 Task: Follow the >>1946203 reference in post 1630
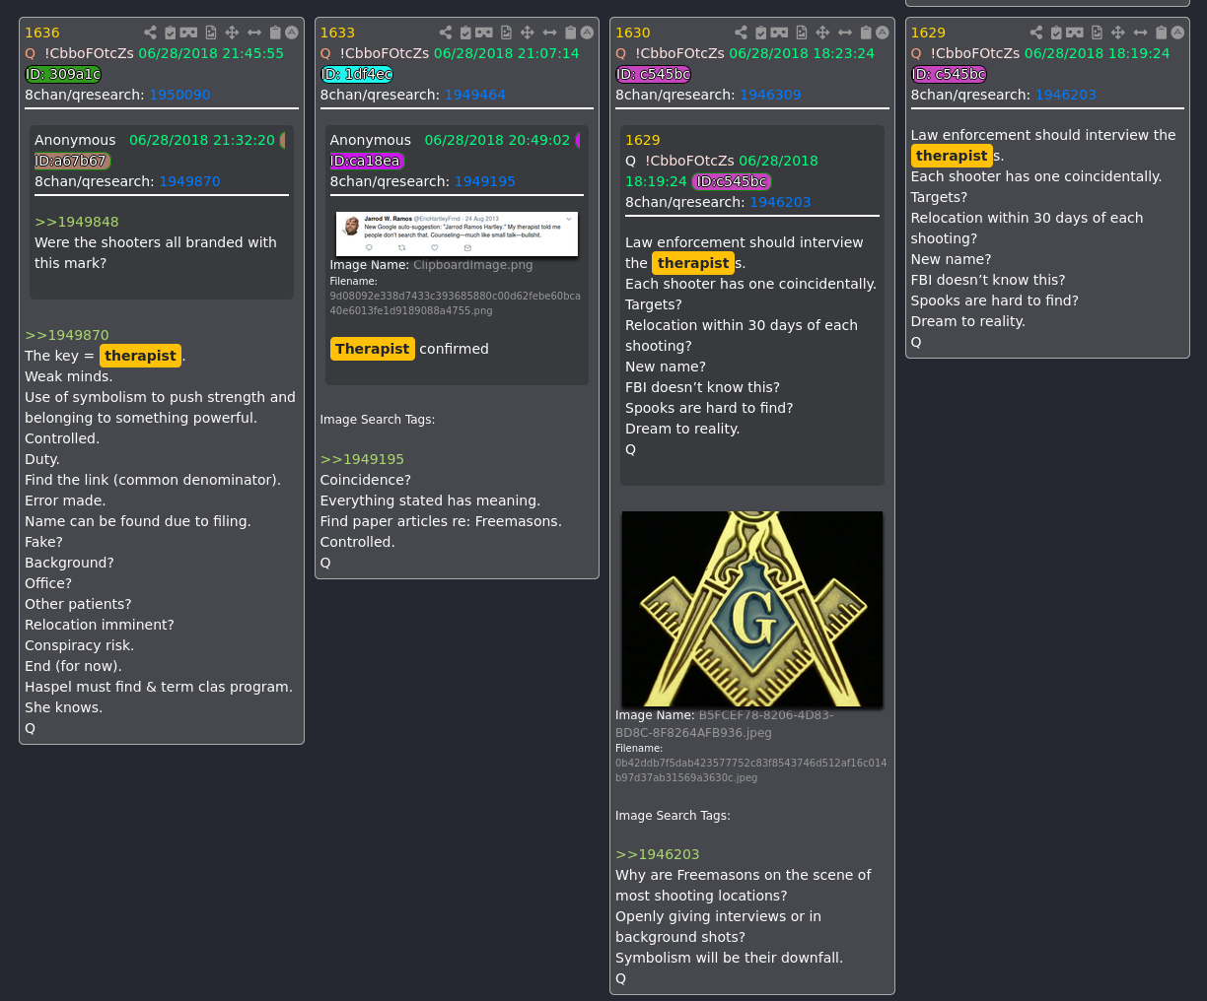[658, 854]
